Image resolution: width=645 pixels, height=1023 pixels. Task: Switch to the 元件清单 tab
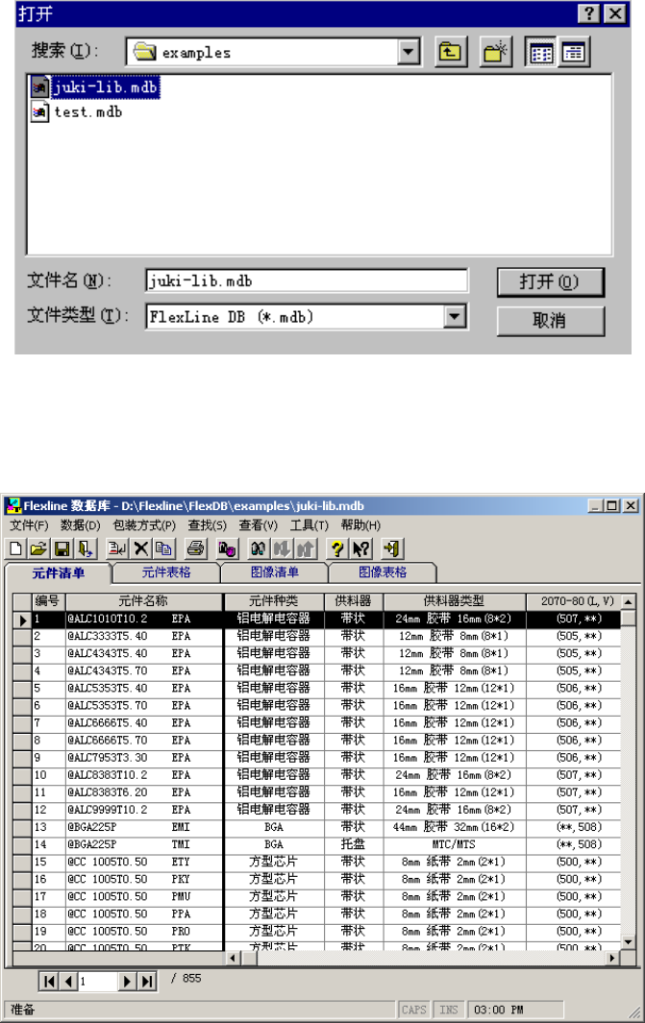58,572
